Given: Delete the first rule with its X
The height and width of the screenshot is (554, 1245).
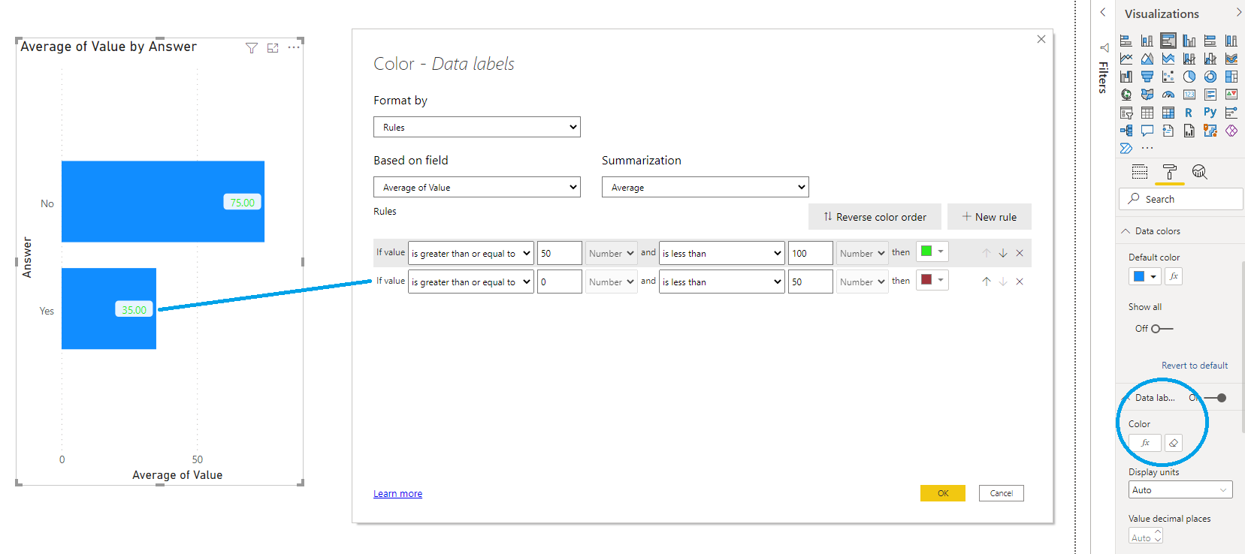Looking at the screenshot, I should [x=1020, y=253].
